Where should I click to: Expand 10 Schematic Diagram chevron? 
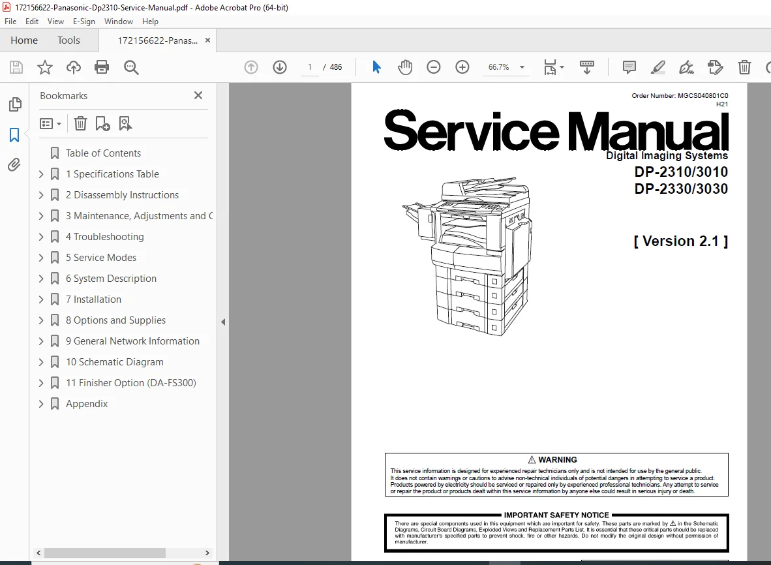coord(41,362)
